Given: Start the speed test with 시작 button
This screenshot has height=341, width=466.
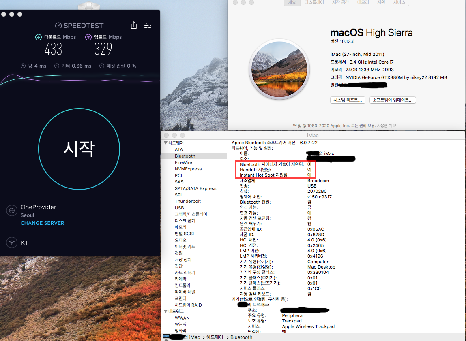Looking at the screenshot, I should click(79, 149).
